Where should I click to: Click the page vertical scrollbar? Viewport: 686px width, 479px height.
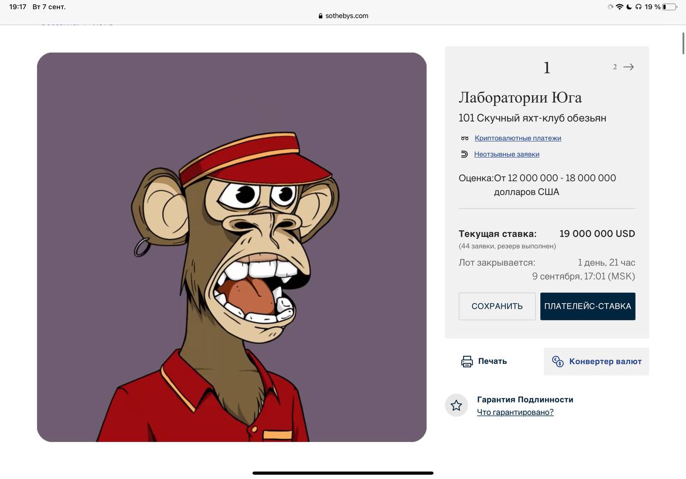pyautogui.click(x=683, y=43)
